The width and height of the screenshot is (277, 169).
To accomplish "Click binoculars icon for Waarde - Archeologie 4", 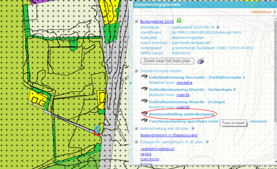I will pos(144,89).
